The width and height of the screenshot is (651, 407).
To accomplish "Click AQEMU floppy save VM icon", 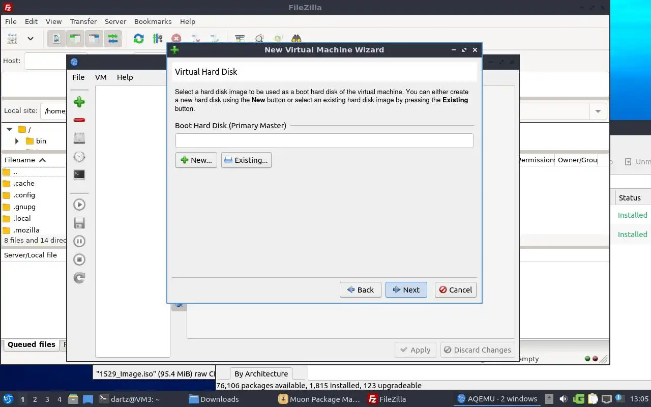I will (79, 223).
